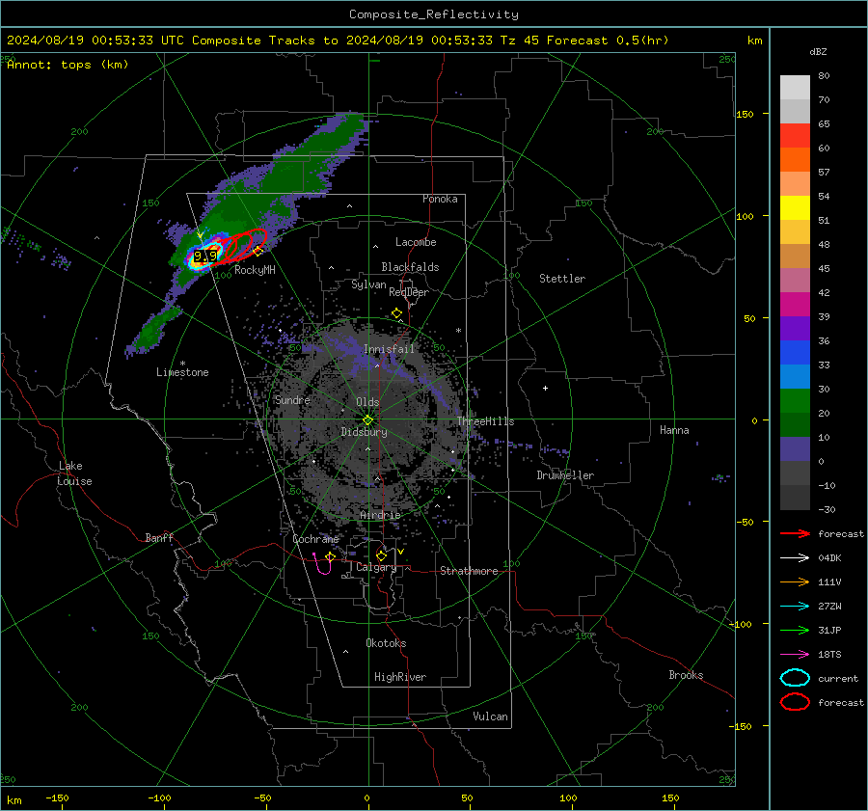
Task: Click the 'Forecast 0.5(hr)' header text
Action: click(608, 41)
